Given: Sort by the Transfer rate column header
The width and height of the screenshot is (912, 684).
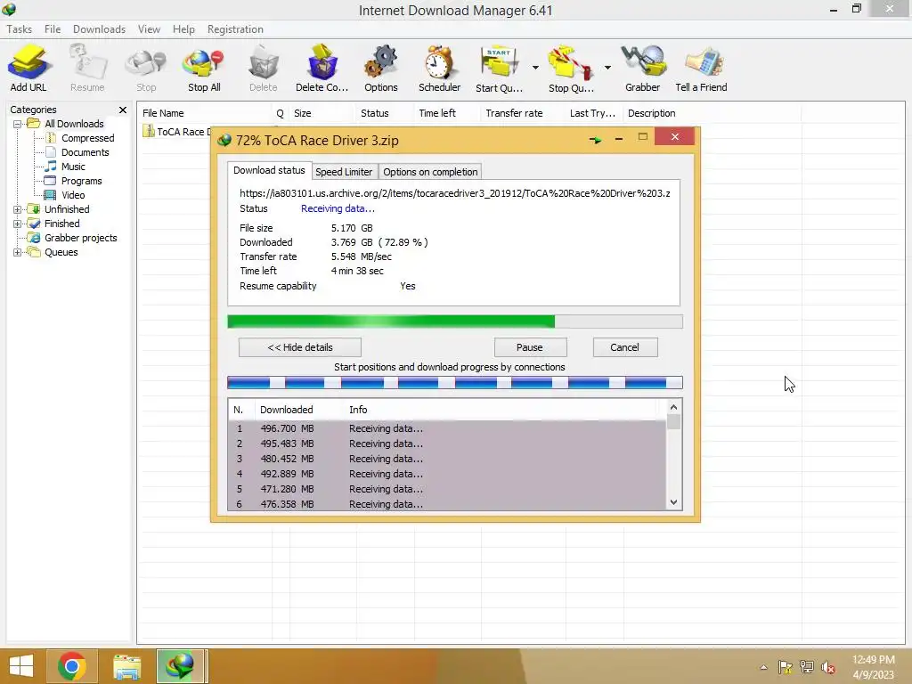Looking at the screenshot, I should click(x=523, y=113).
